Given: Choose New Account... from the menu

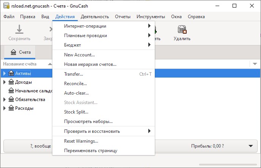Looking at the screenshot, I should click(79, 55).
